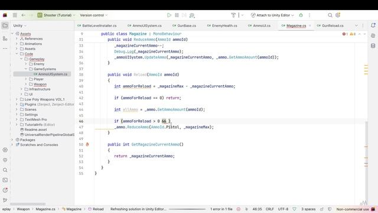Screen dimensions: 378x213
Task: Expand the References folder
Action: [17, 38]
